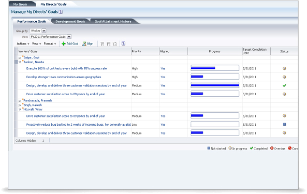Open worker link Singh, Rakesh
The image size is (307, 194).
click(33, 105)
